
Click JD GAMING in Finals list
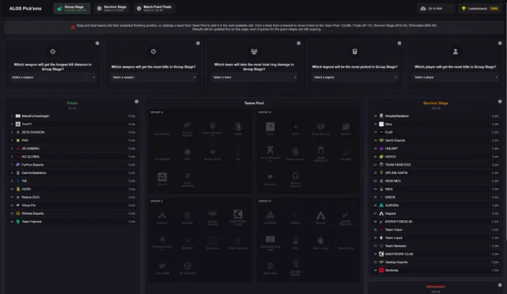pyautogui.click(x=73, y=148)
